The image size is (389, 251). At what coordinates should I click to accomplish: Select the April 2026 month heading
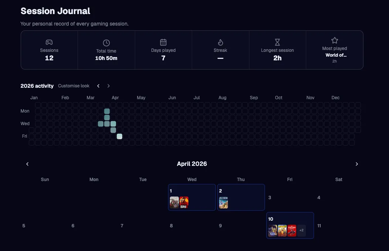pyautogui.click(x=192, y=164)
